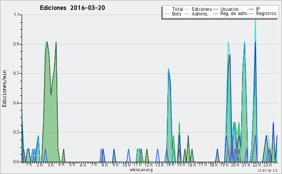Click the '0.2' y-axis value
Screen dimensions: 282x174
coord(16,133)
